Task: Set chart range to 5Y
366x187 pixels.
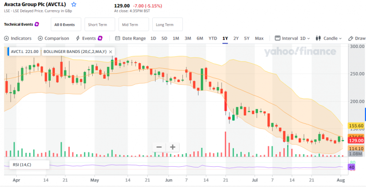Action: point(247,38)
